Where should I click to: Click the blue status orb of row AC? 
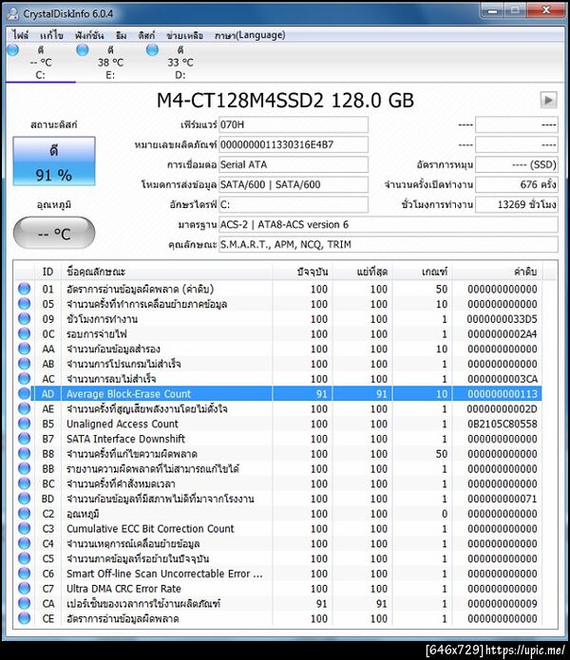pos(25,379)
